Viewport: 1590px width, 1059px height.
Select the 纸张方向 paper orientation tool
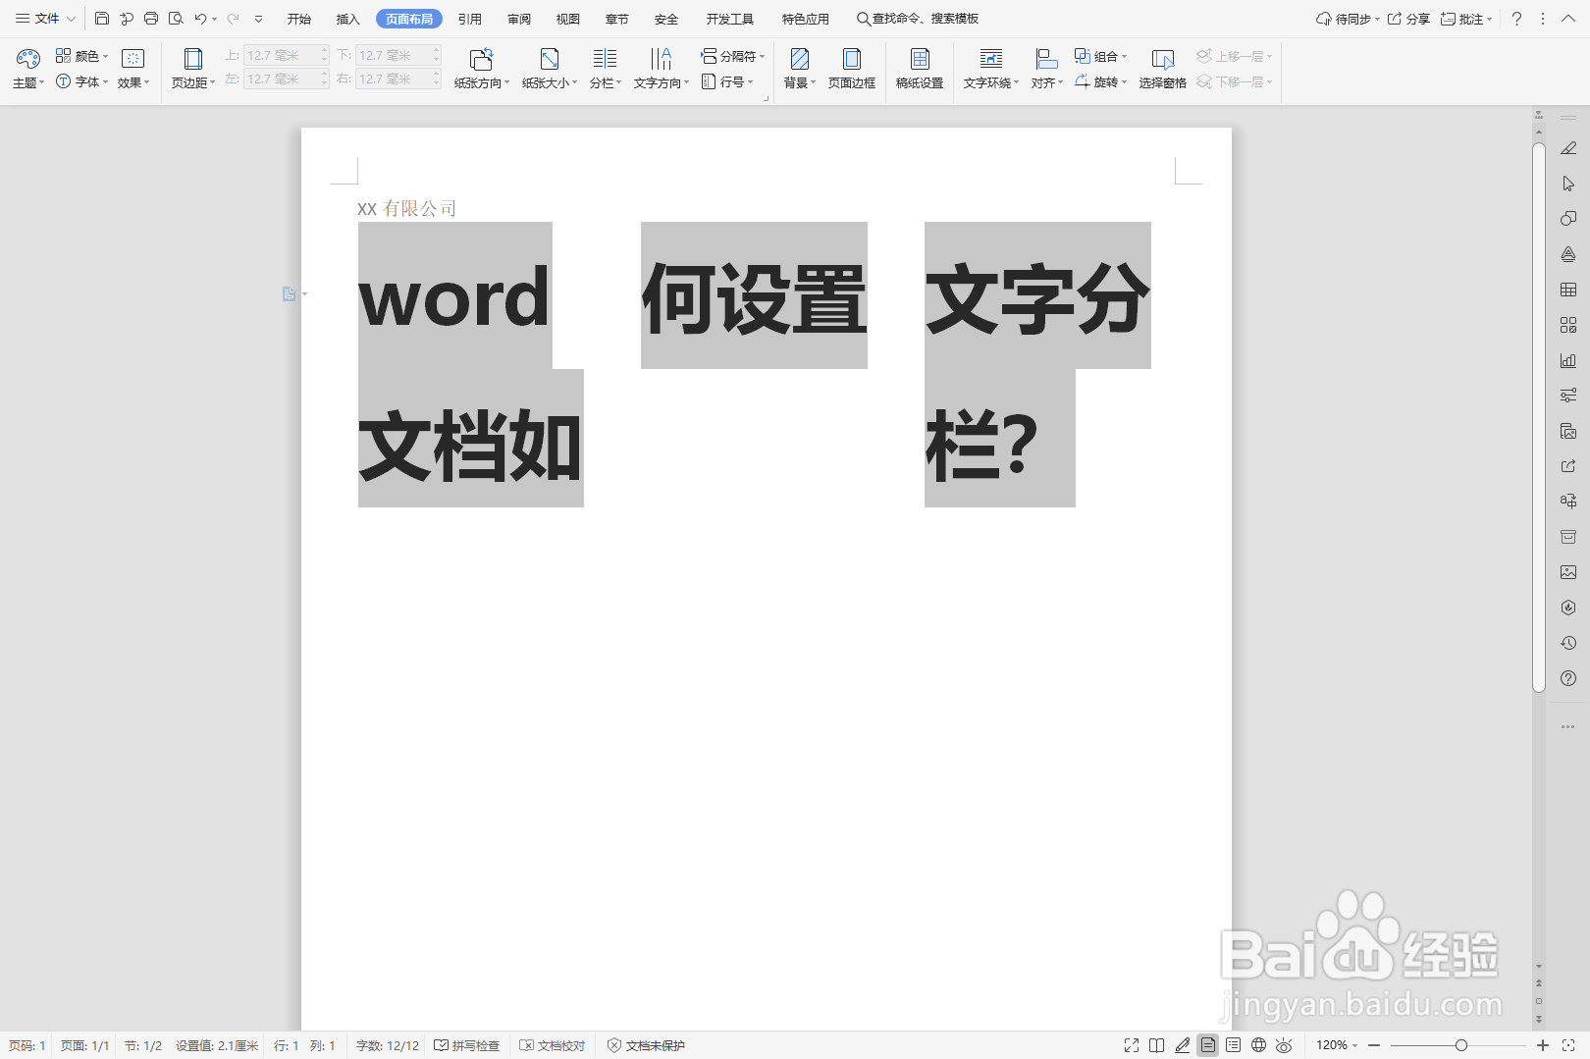click(480, 69)
